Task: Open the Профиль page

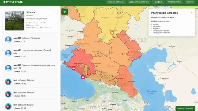Action: (x=158, y=2)
